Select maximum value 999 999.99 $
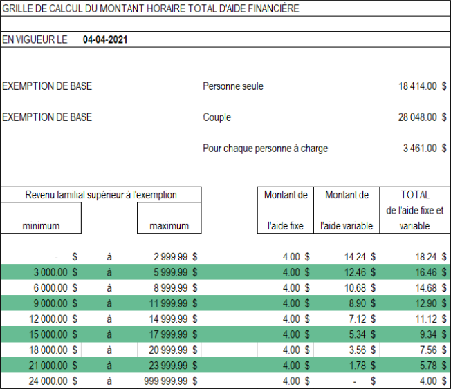Screen dimensions: 451x389 coord(171,381)
